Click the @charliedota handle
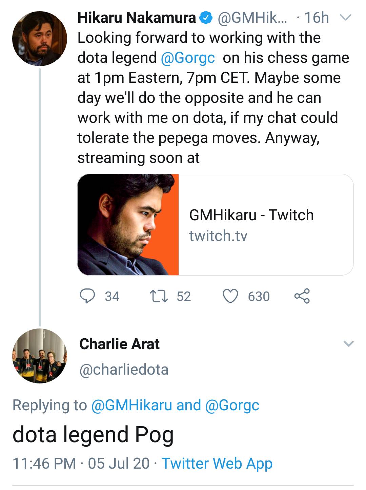Image resolution: width=366 pixels, height=490 pixels. [x=124, y=370]
